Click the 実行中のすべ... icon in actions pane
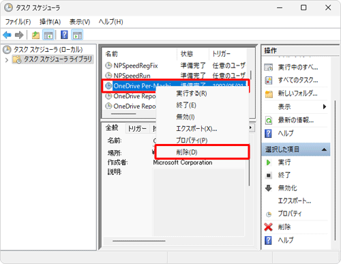341x264 pixels. pos(269,68)
